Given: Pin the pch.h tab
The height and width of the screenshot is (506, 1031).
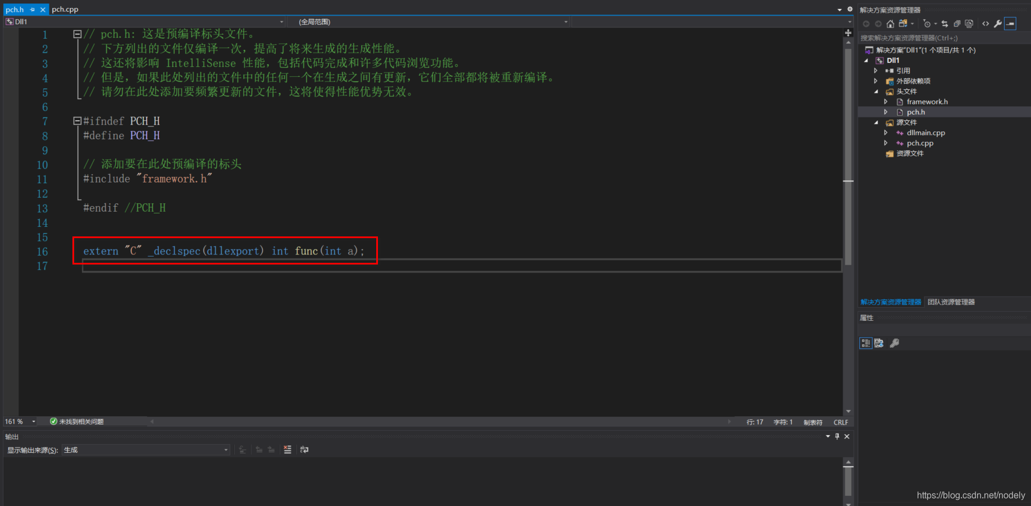Looking at the screenshot, I should (33, 10).
